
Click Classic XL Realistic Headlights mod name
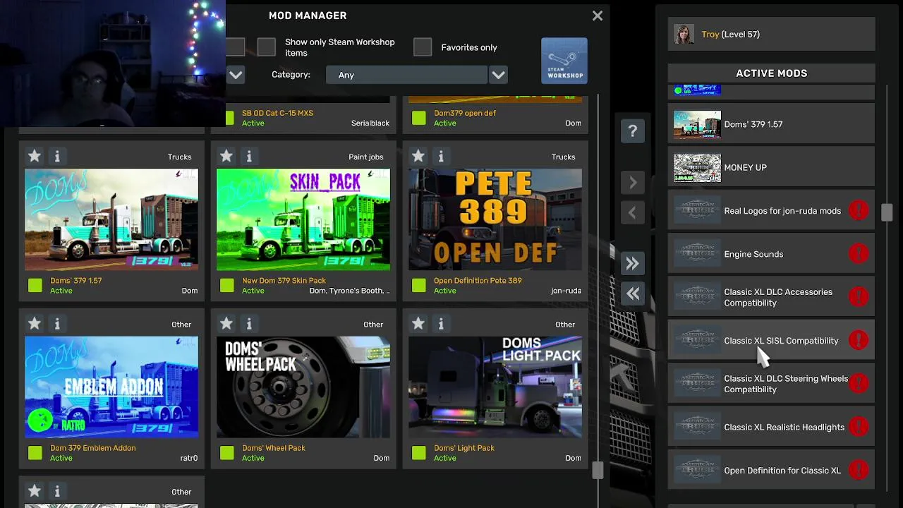[784, 427]
